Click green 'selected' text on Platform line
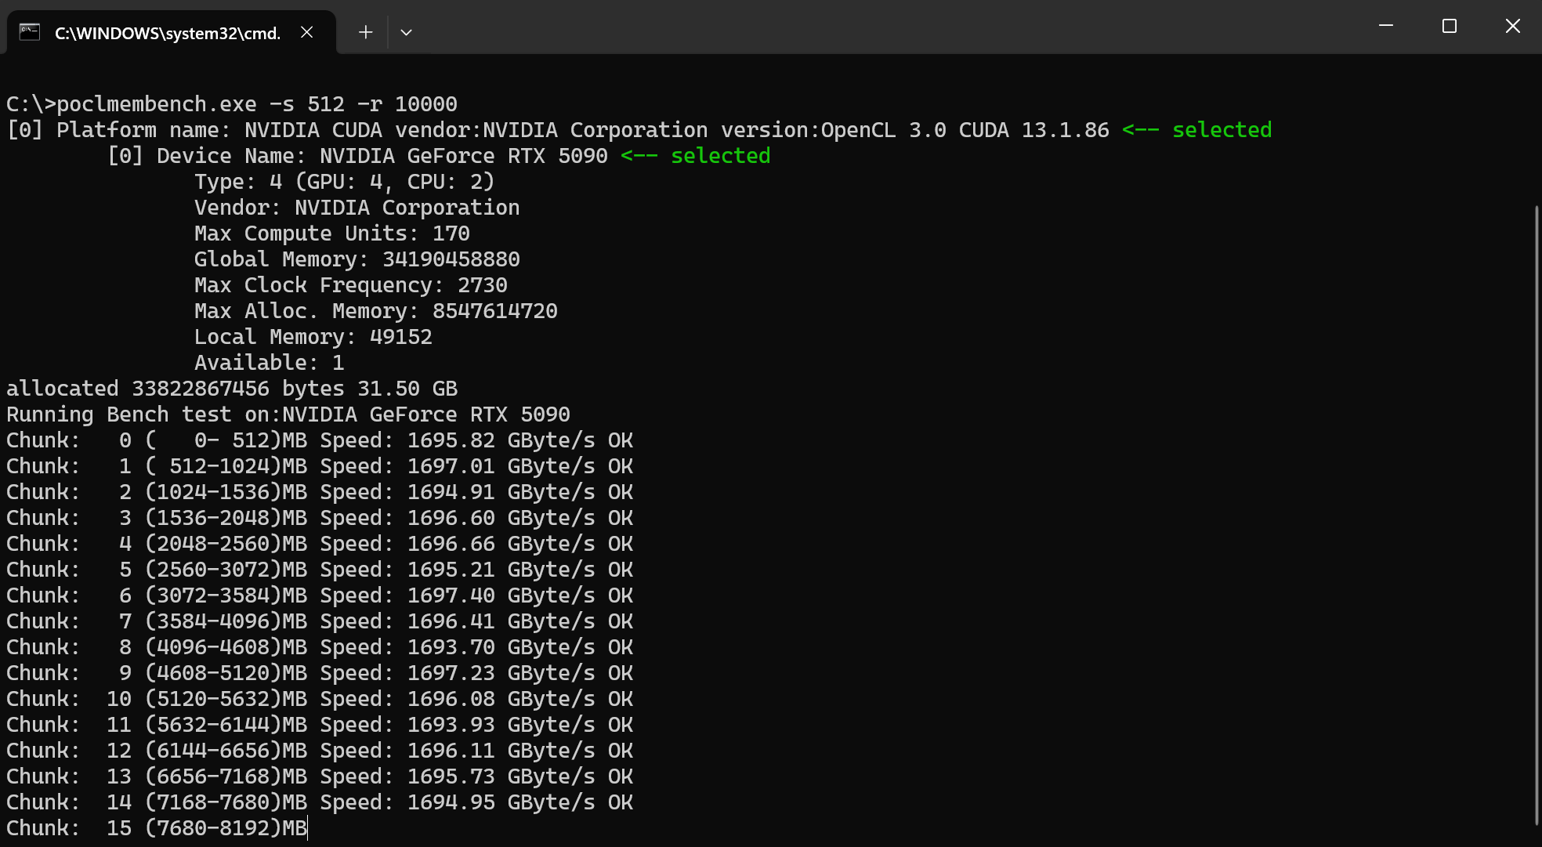Image resolution: width=1542 pixels, height=847 pixels. (x=1221, y=130)
